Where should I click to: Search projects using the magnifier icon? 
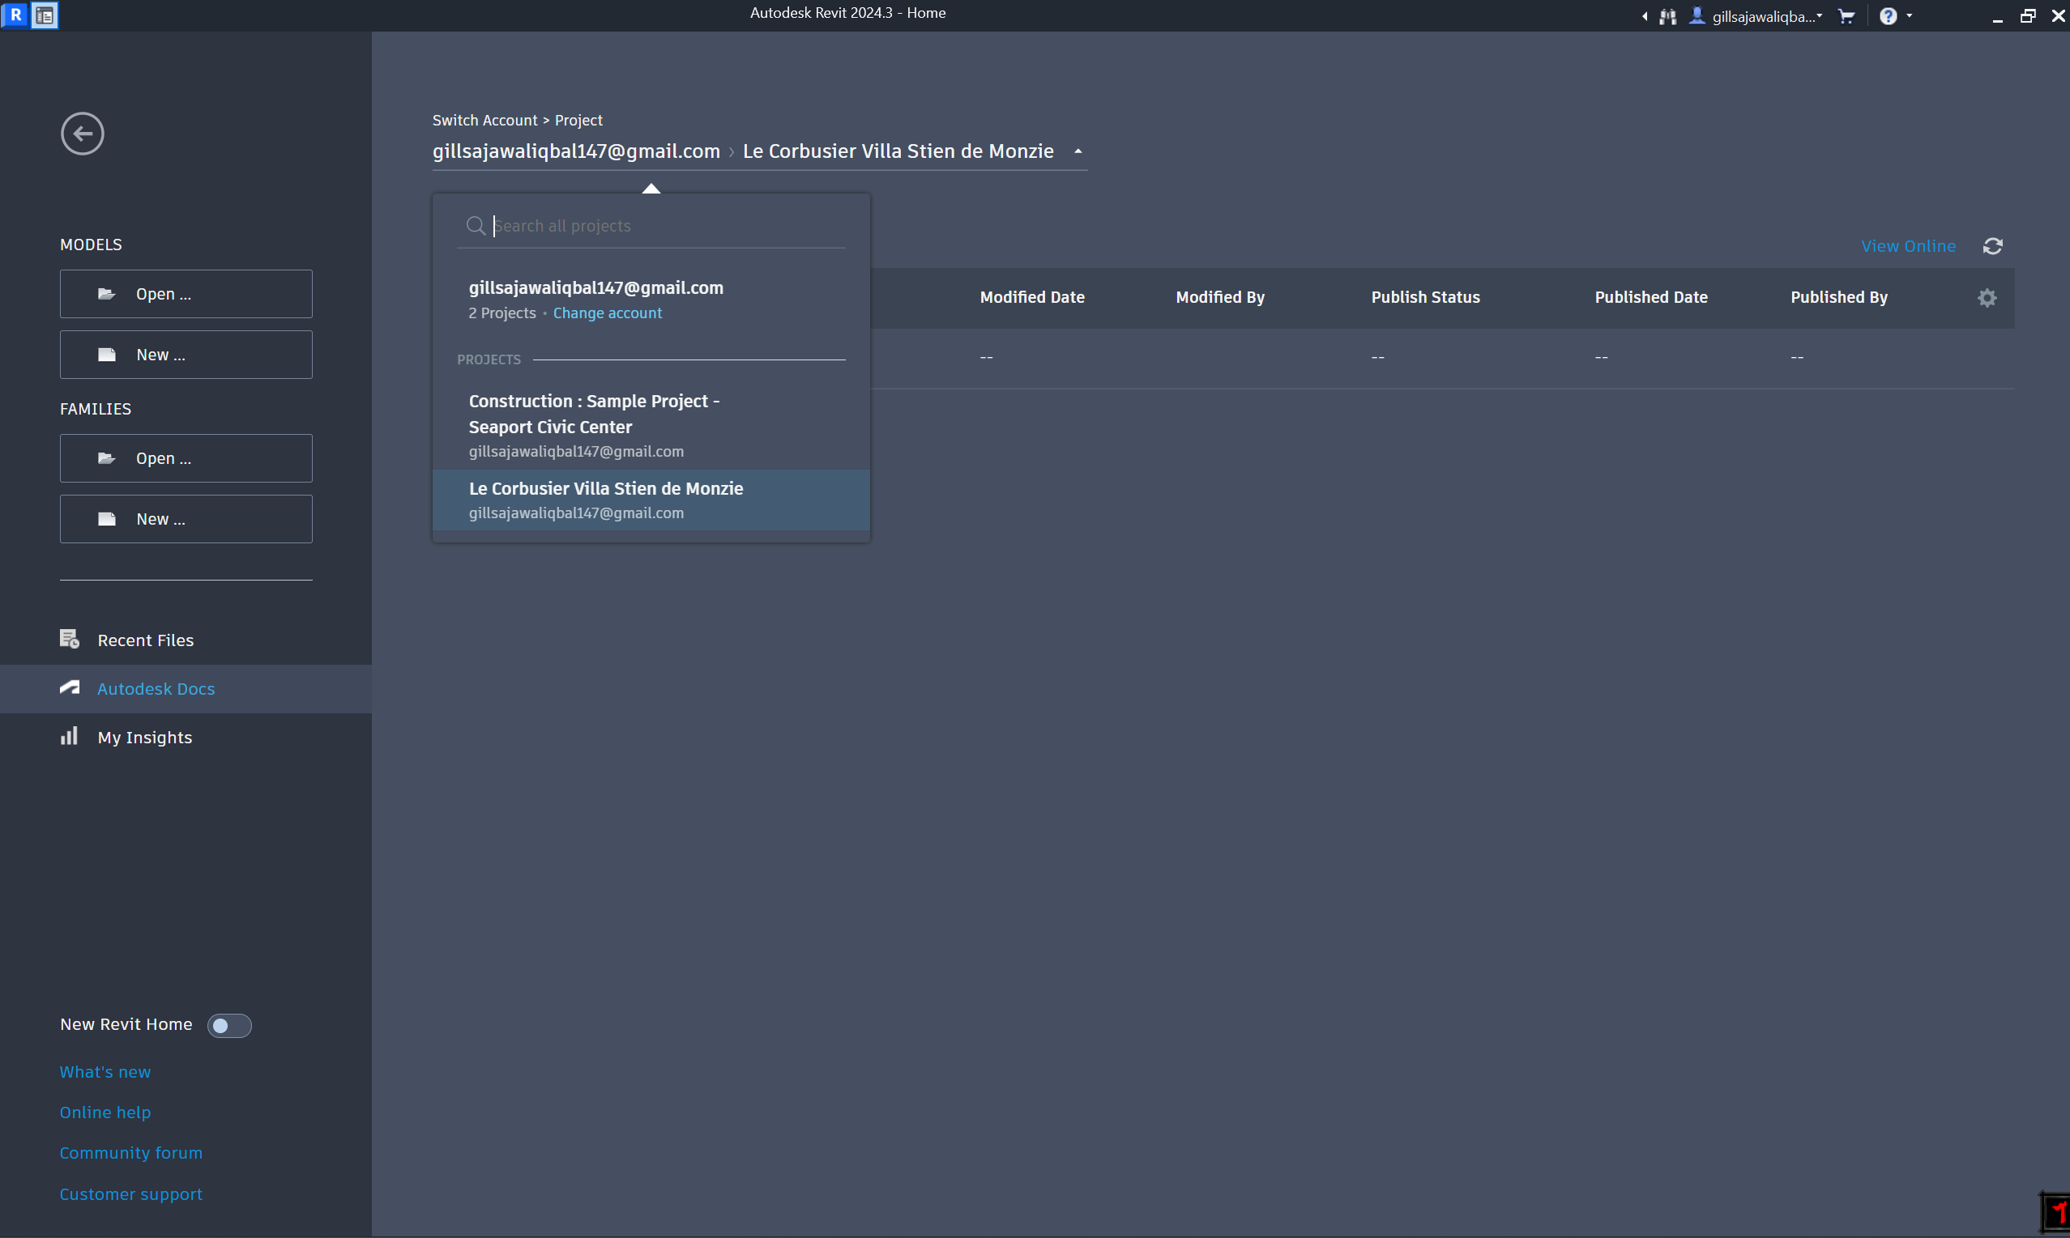click(x=476, y=225)
